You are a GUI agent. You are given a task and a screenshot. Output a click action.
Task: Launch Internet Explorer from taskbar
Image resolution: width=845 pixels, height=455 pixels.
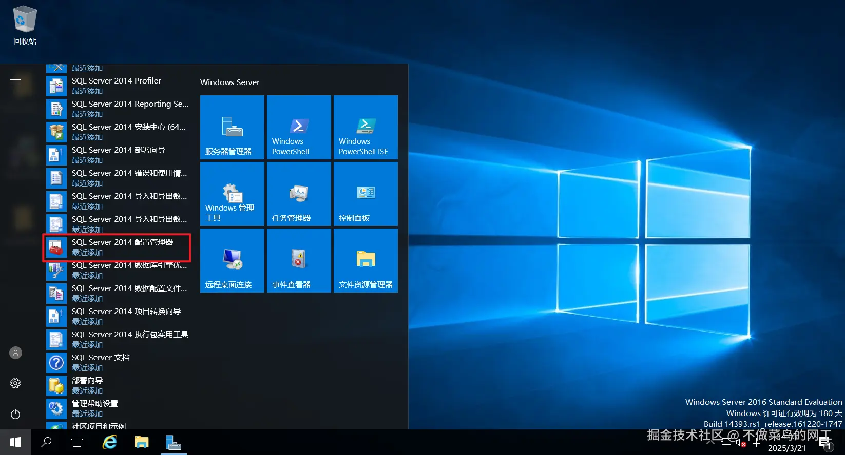110,442
